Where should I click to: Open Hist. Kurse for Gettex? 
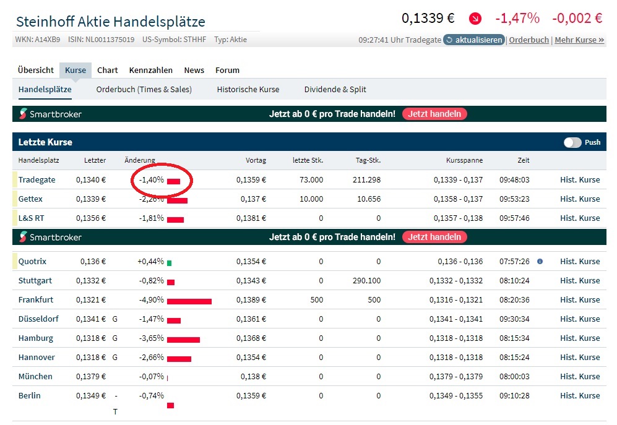coord(580,199)
